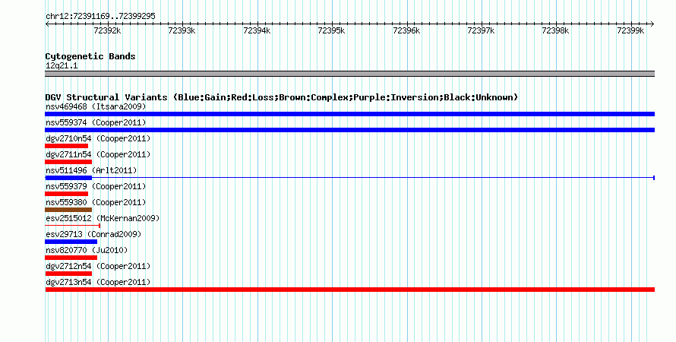Select the brown nsv559380 complex bar
The height and width of the screenshot is (342, 676).
tap(68, 210)
